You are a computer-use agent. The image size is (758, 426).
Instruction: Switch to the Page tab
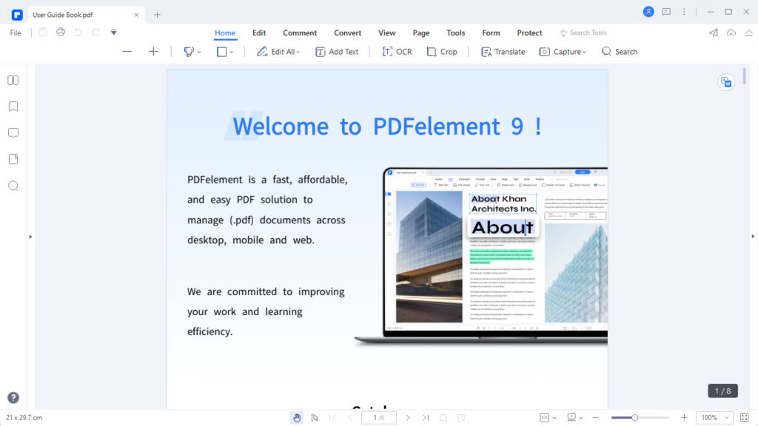[421, 33]
